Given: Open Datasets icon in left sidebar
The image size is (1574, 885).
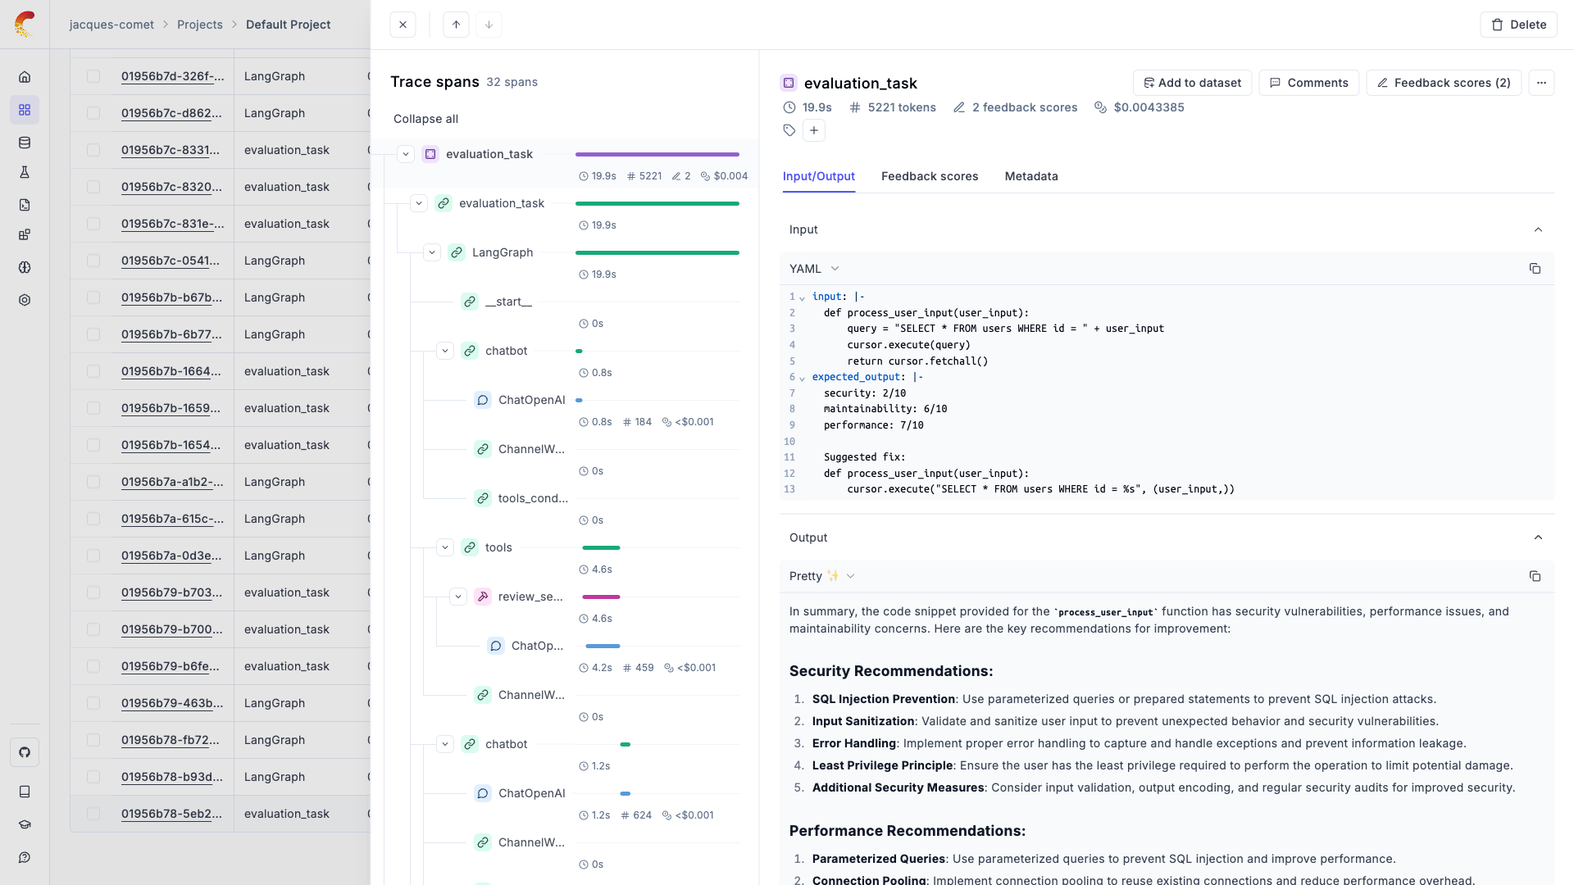Looking at the screenshot, I should pyautogui.click(x=25, y=143).
